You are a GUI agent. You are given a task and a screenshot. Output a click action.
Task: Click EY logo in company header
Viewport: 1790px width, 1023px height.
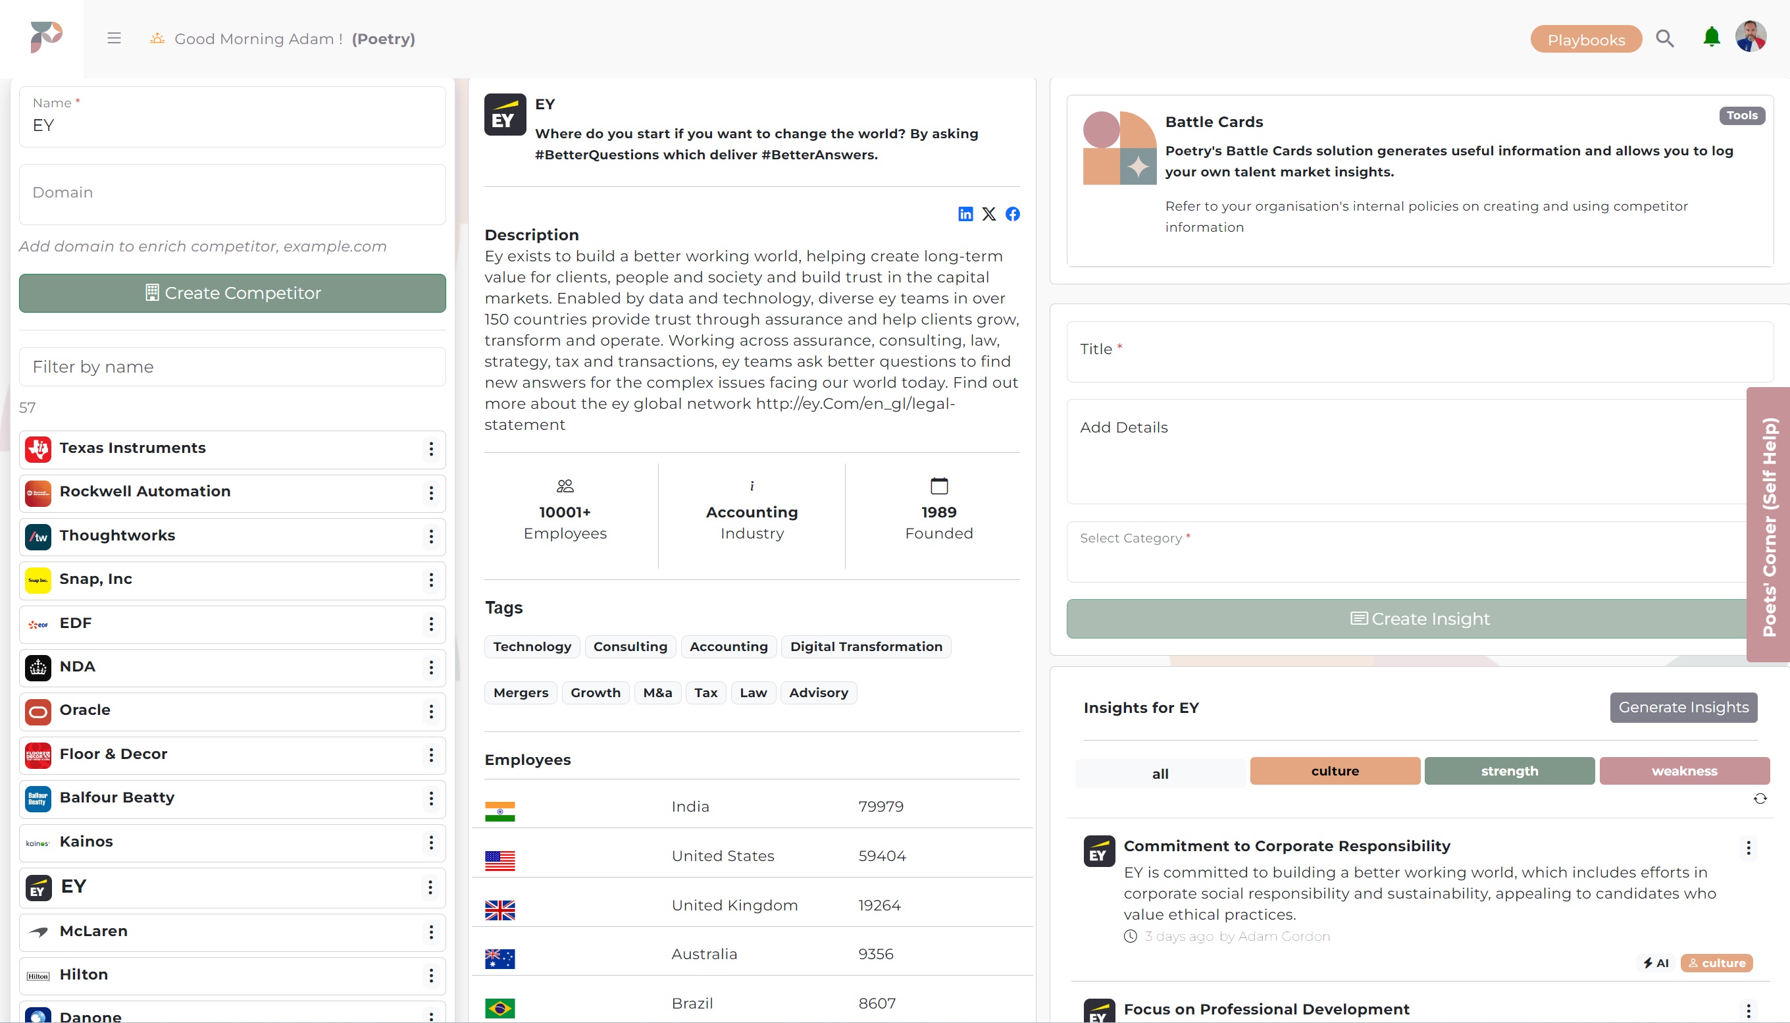(505, 115)
